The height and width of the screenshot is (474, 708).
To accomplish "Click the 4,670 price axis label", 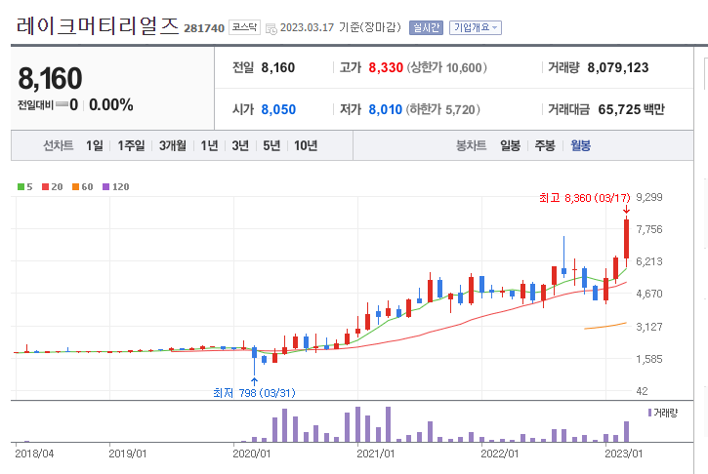I will tap(649, 294).
